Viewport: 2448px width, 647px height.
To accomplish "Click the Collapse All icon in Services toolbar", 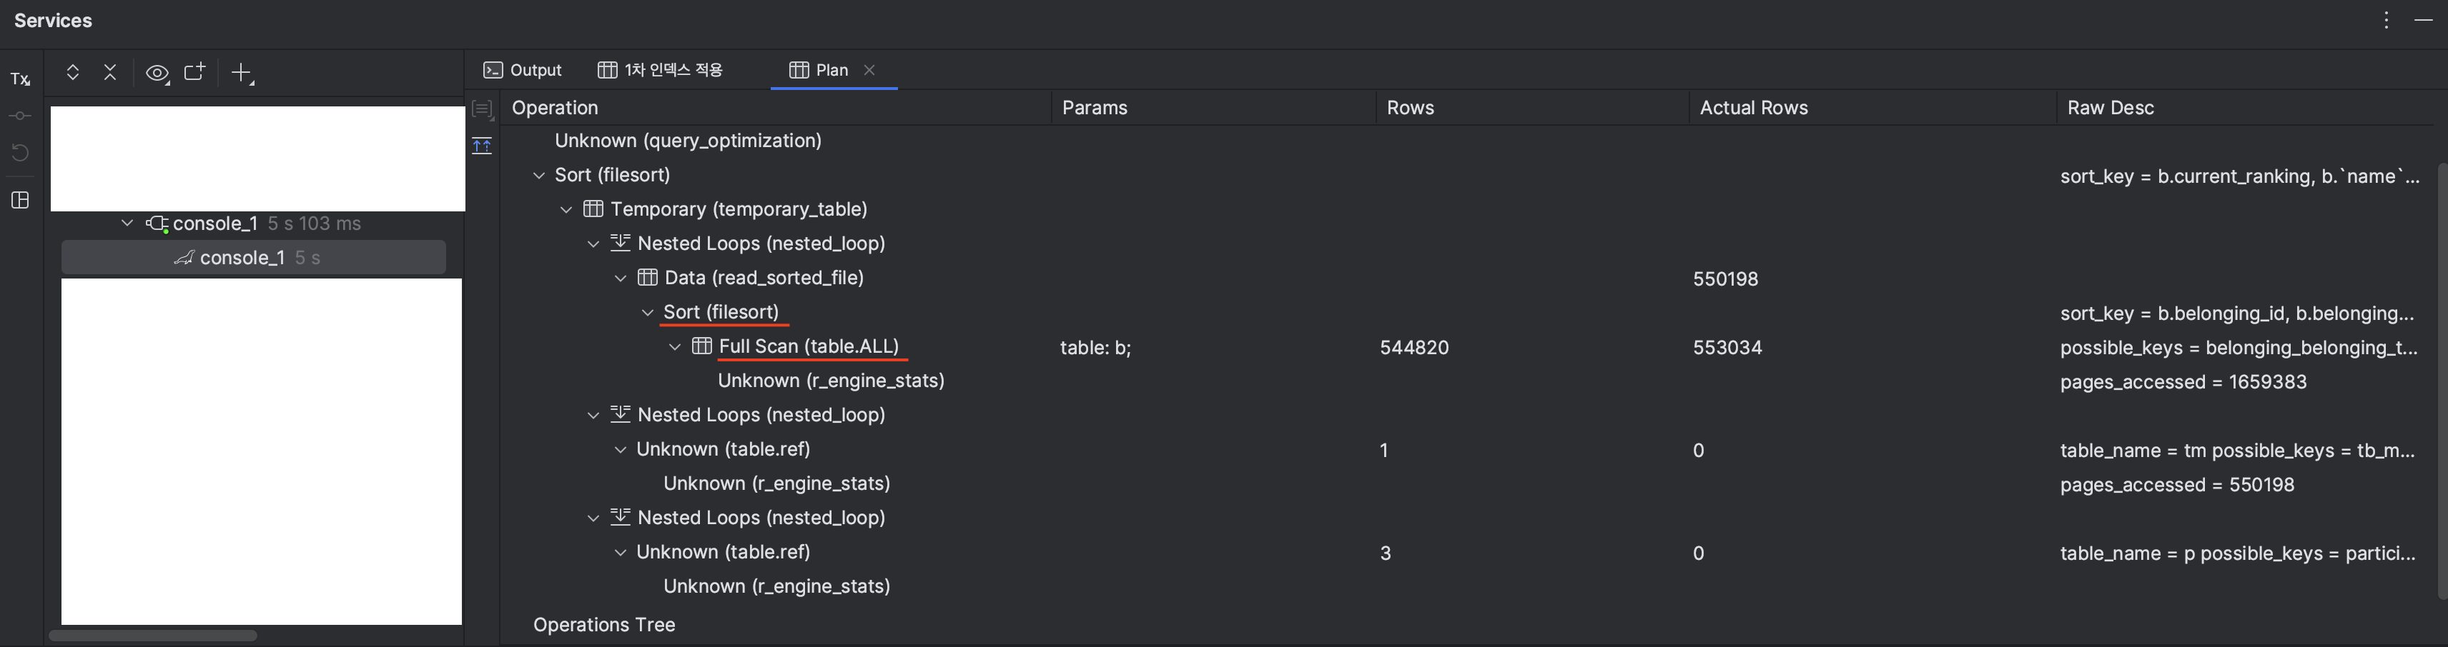I will point(110,72).
